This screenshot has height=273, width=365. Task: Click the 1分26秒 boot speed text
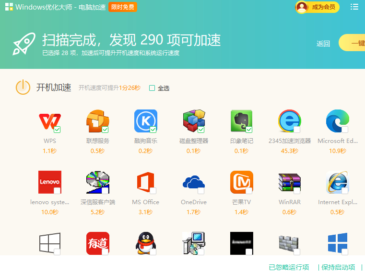(130, 88)
